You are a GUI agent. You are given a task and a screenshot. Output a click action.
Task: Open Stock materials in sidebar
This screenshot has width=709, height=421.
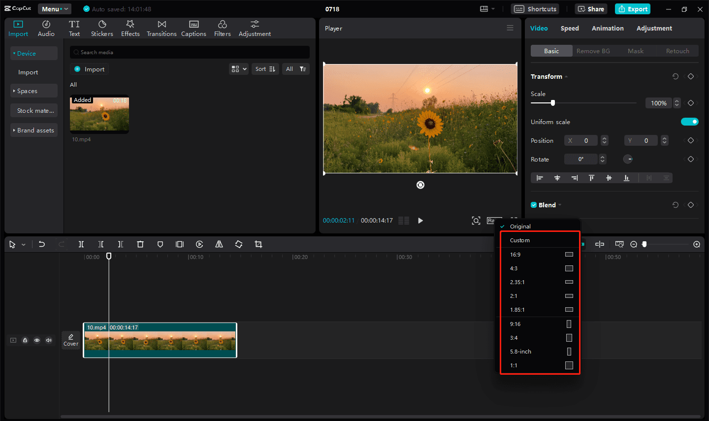34,110
